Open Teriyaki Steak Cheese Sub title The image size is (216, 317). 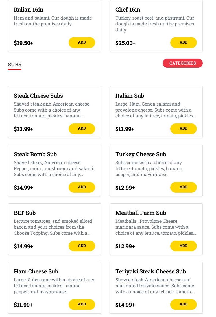[150, 271]
